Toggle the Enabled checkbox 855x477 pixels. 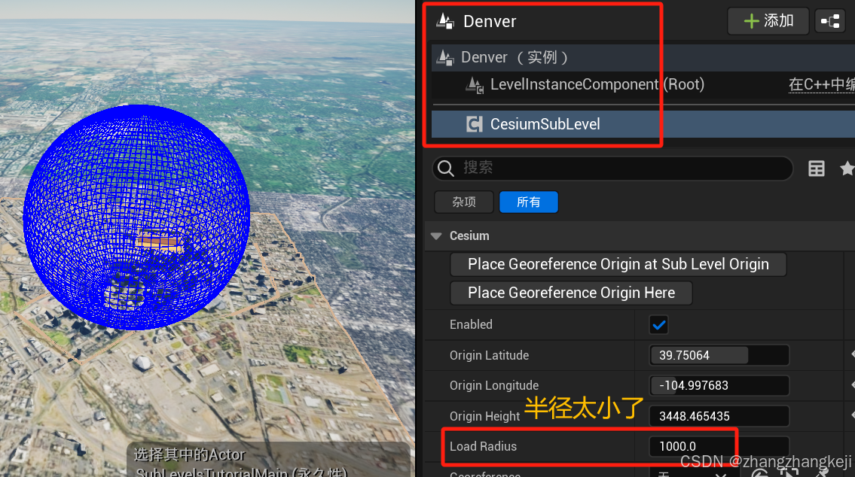point(658,325)
